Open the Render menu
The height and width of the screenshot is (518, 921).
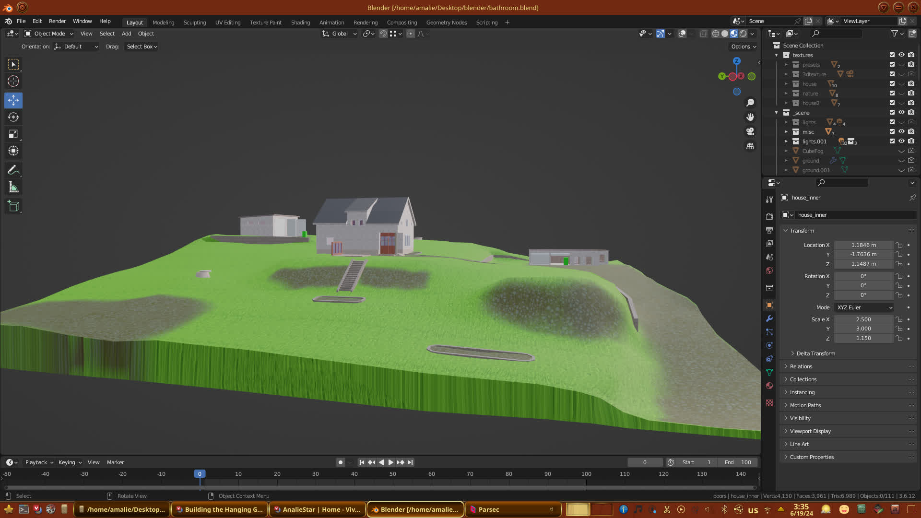point(57,21)
